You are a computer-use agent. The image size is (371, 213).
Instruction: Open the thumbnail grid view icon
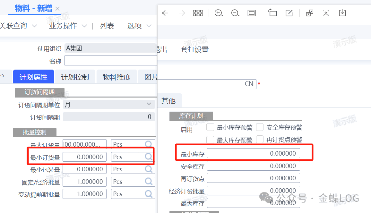tap(198, 13)
